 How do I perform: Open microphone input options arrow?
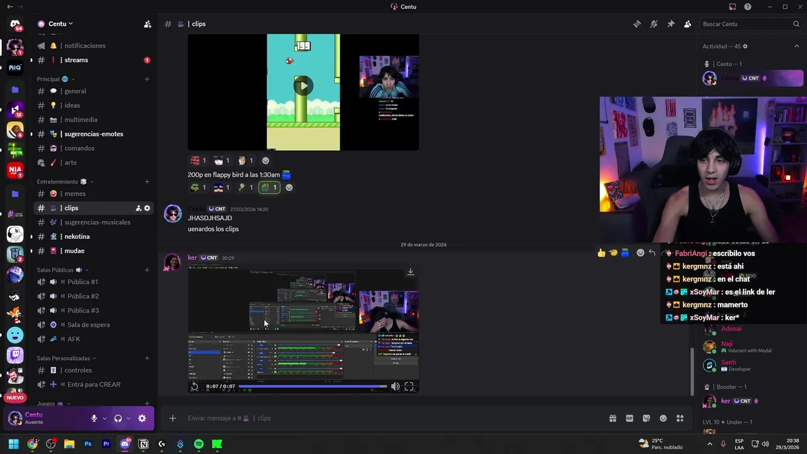pos(104,418)
